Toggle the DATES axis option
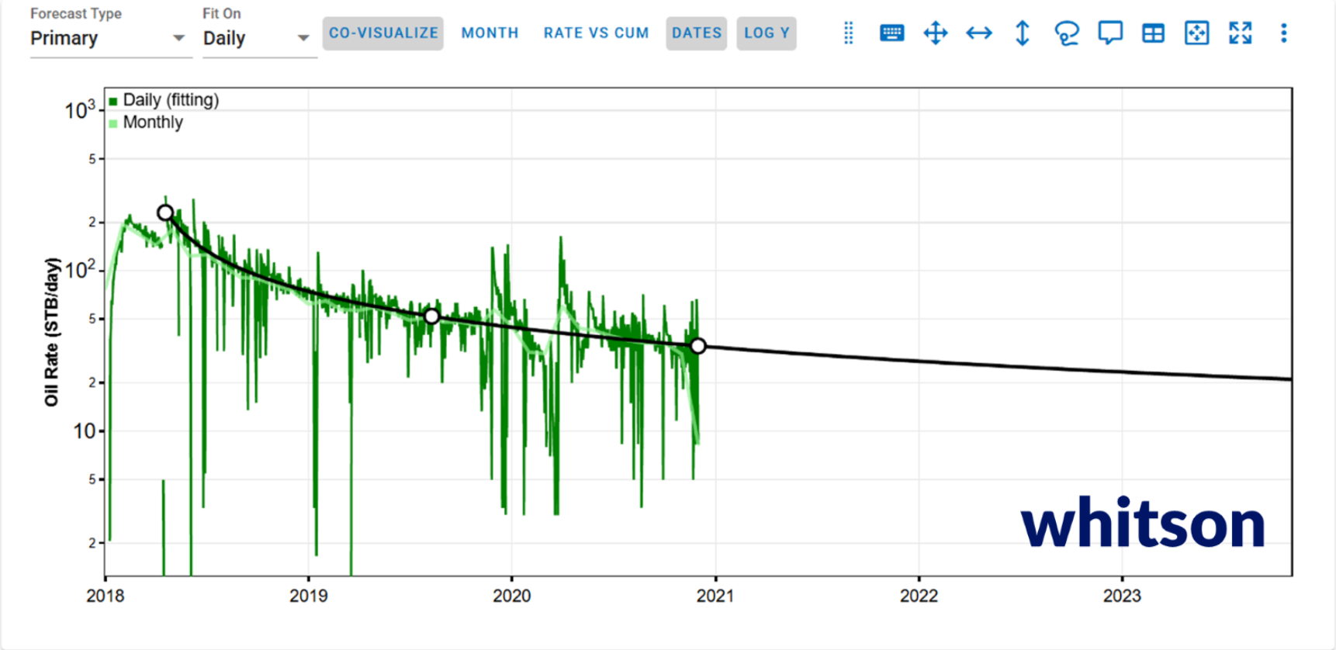Viewport: 1336px width, 650px height. pyautogui.click(x=697, y=33)
